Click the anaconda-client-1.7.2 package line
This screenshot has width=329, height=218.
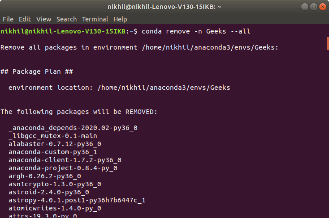[65, 160]
